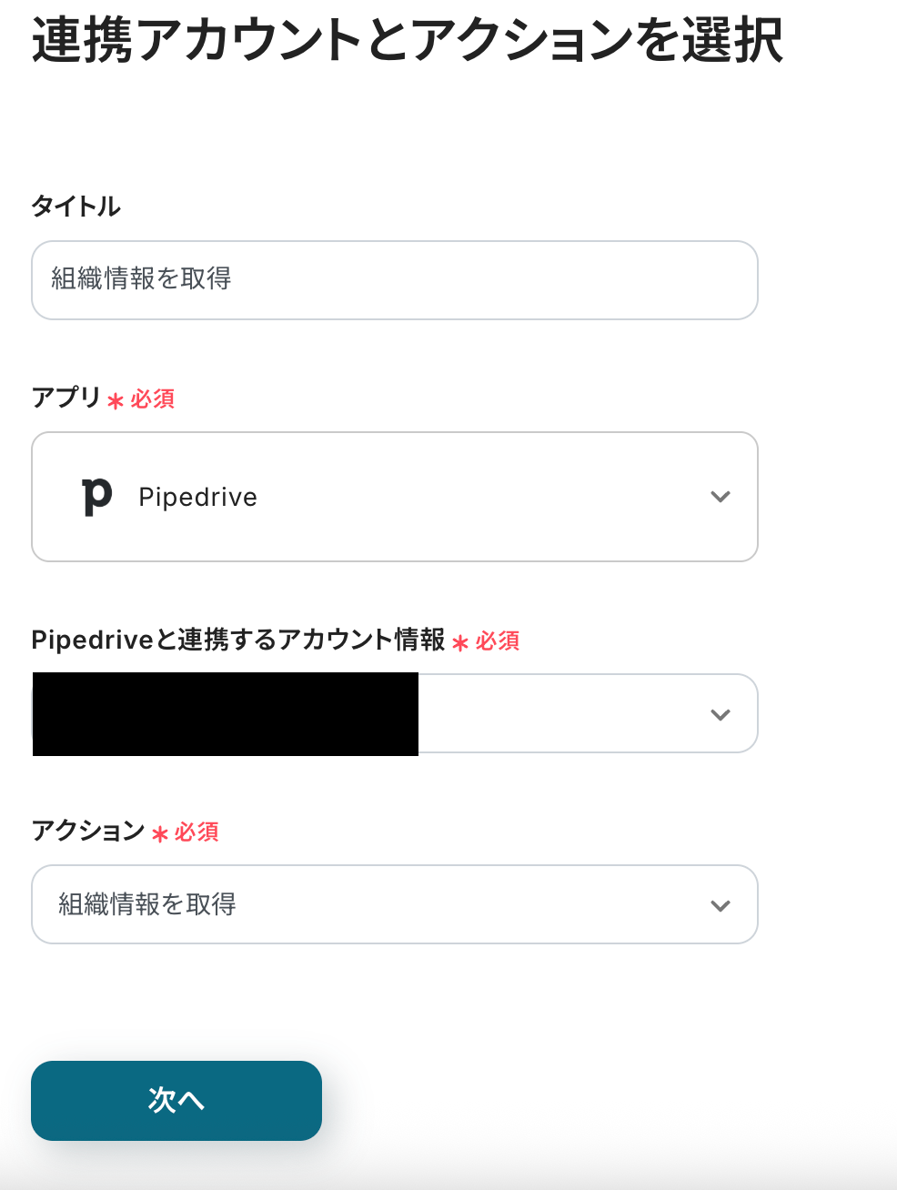The height and width of the screenshot is (1190, 897).
Task: Click the アクション field label
Action: click(x=88, y=831)
